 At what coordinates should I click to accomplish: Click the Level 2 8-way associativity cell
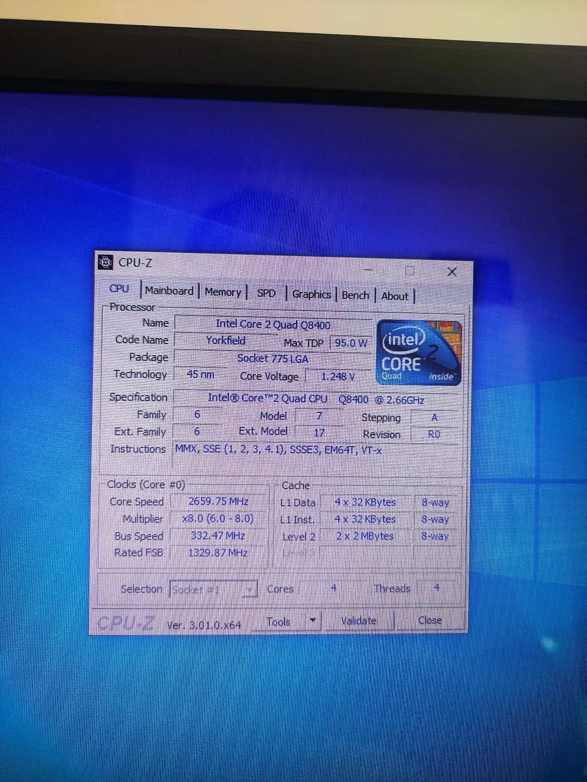point(435,536)
